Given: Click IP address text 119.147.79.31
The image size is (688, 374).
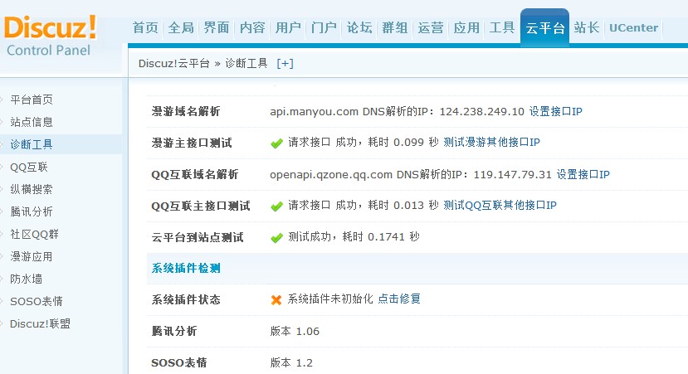Looking at the screenshot, I should tap(513, 174).
